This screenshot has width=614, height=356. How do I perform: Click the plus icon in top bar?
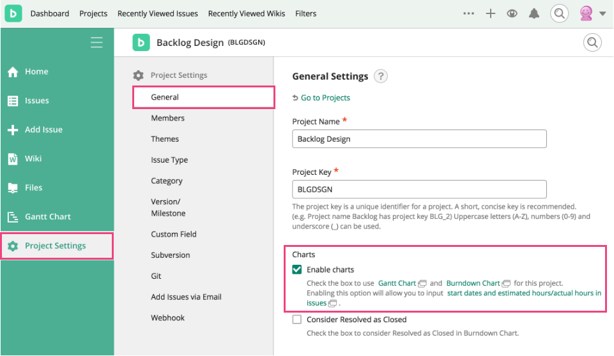coord(490,13)
